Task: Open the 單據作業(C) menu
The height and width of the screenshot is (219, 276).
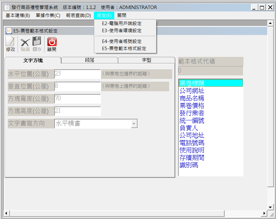Action: [x=48, y=15]
